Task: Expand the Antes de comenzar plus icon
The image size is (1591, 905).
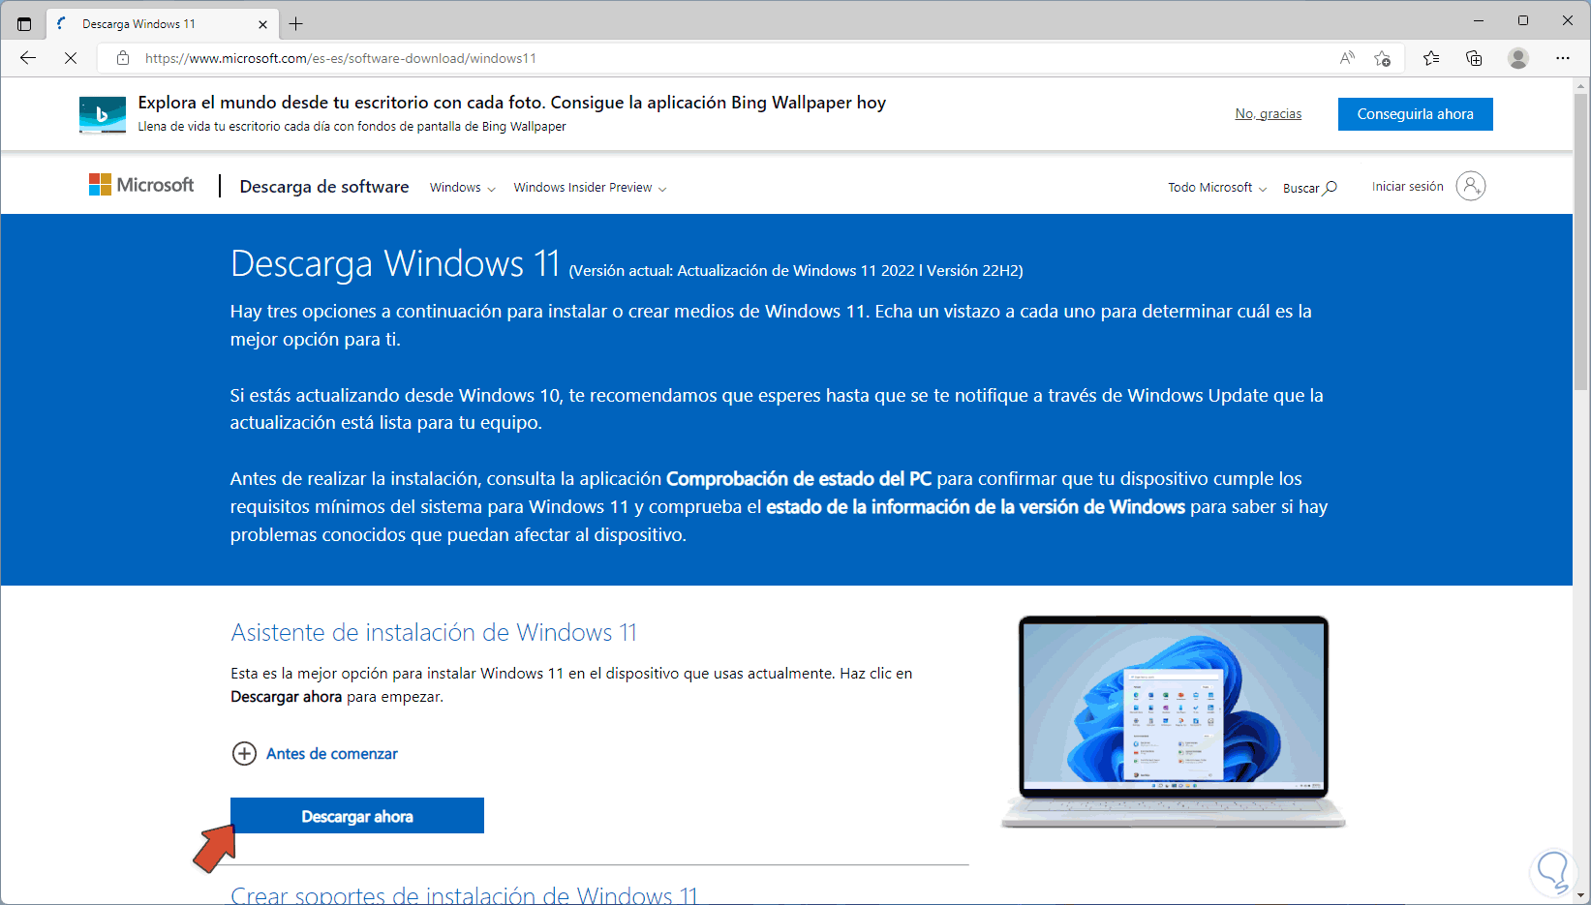Action: tap(244, 753)
